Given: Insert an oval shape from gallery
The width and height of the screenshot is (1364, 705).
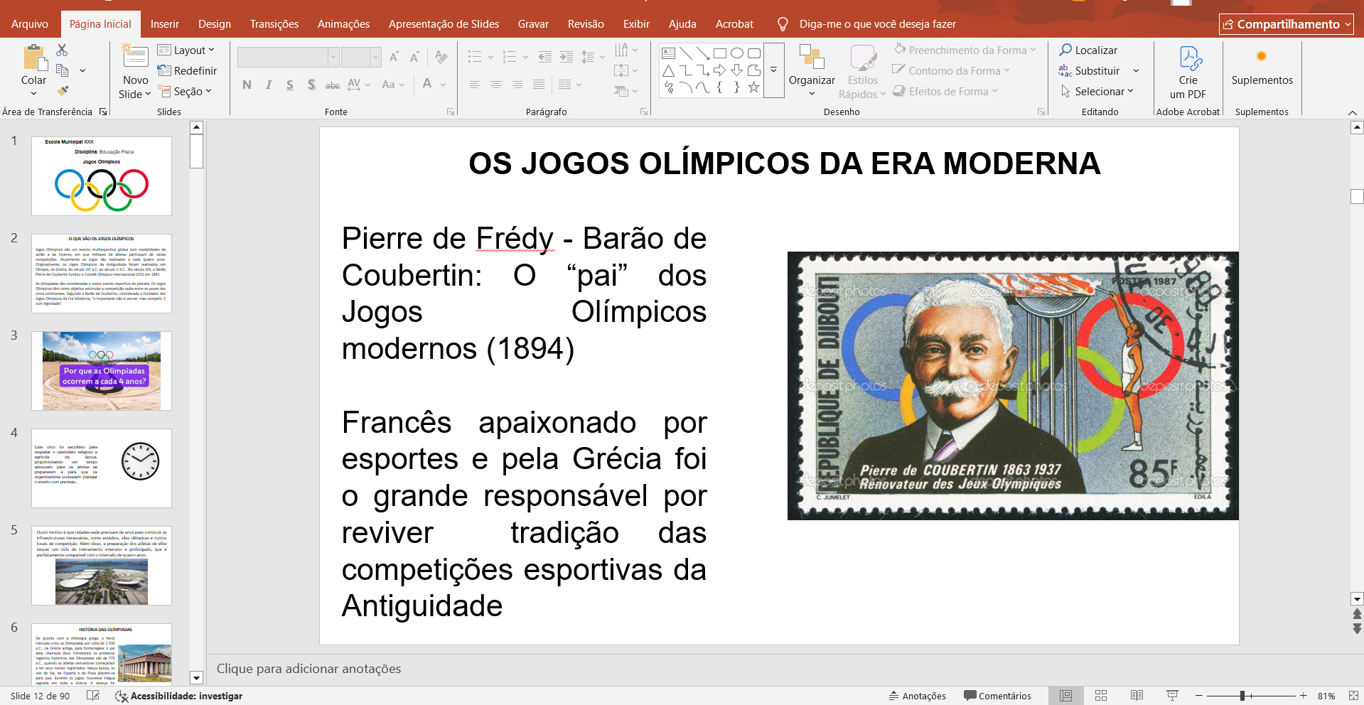Looking at the screenshot, I should 737,53.
